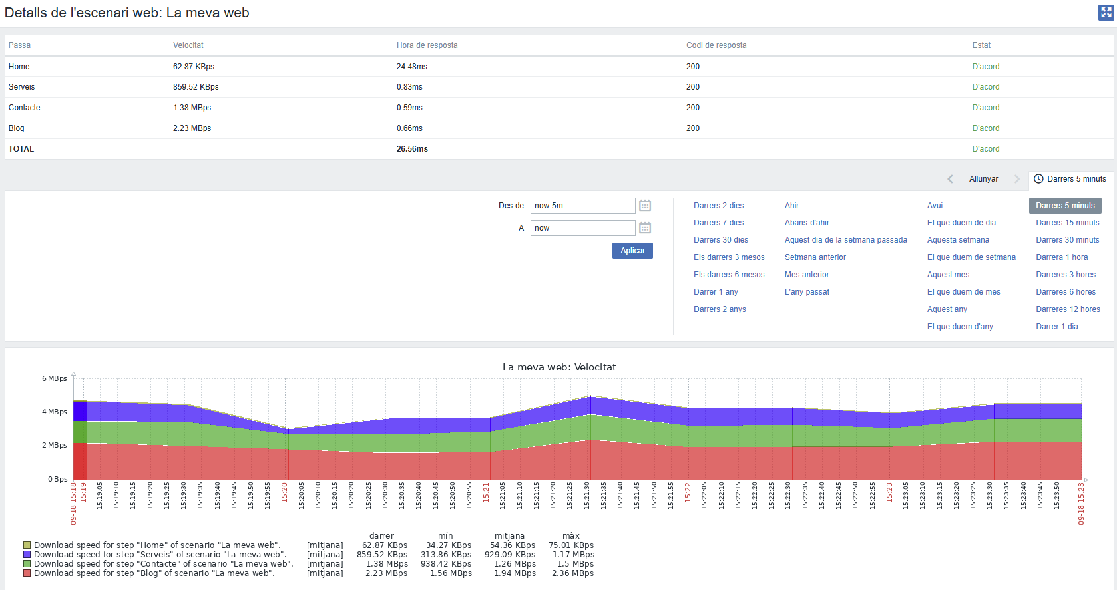Image resolution: width=1117 pixels, height=590 pixels.
Task: Select Aquesta setmana time range
Action: pos(958,240)
